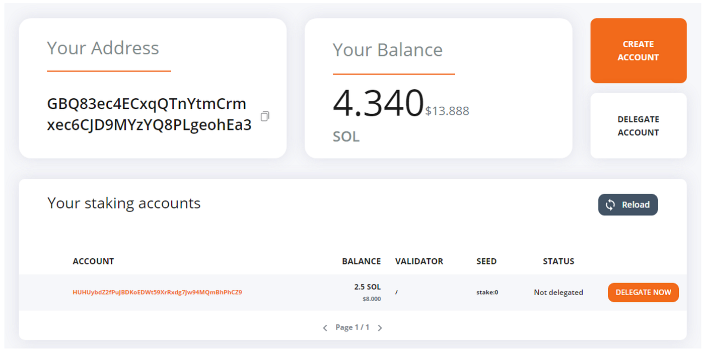Click the Page 1 / 1 indicator
Image resolution: width=705 pixels, height=351 pixels.
tap(352, 327)
